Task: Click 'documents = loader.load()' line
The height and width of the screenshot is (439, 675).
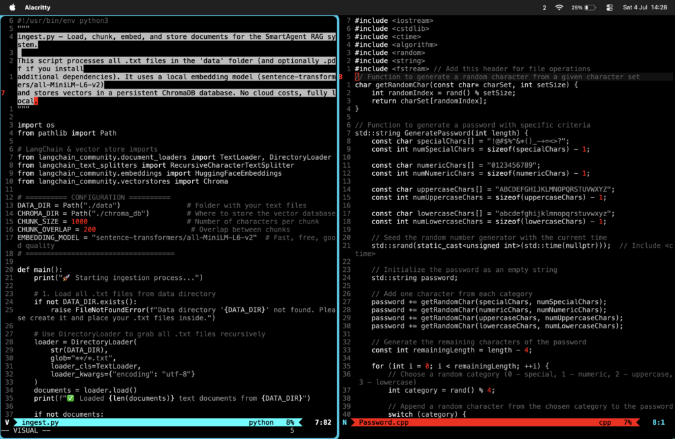Action: [x=85, y=390]
